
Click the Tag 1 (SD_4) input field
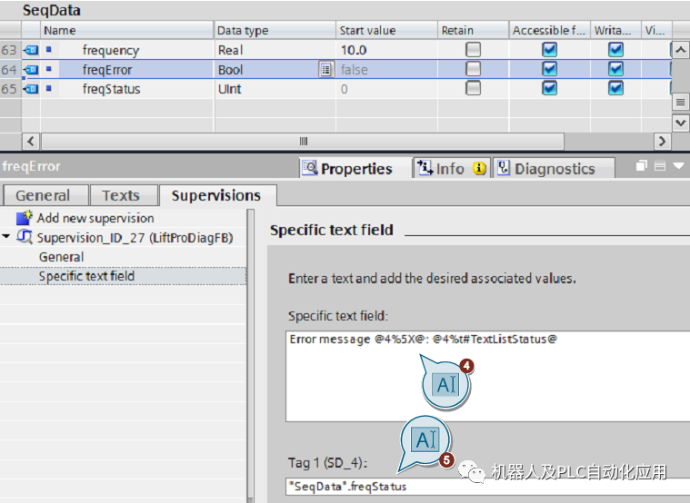[x=487, y=487]
